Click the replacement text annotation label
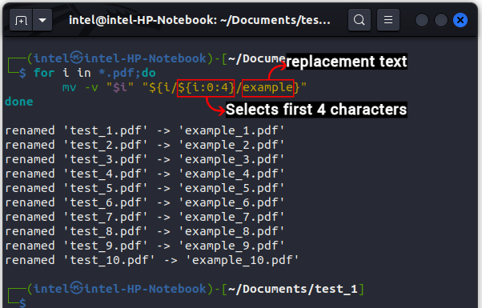The height and width of the screenshot is (308, 482). pyautogui.click(x=347, y=62)
